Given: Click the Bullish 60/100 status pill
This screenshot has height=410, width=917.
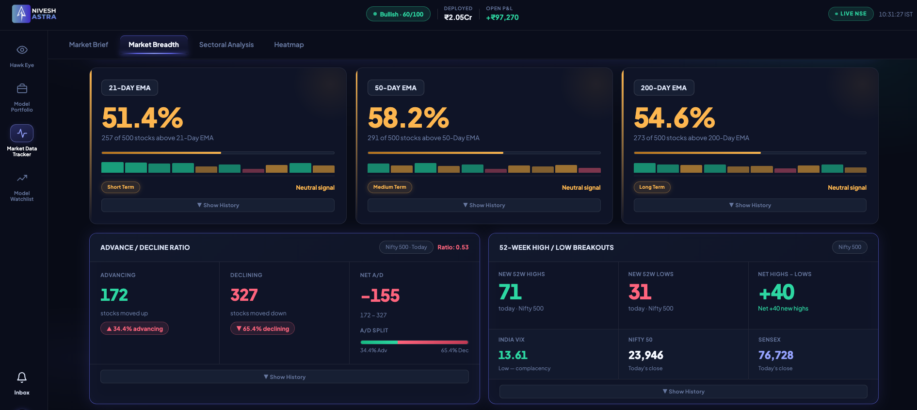Looking at the screenshot, I should pos(398,14).
